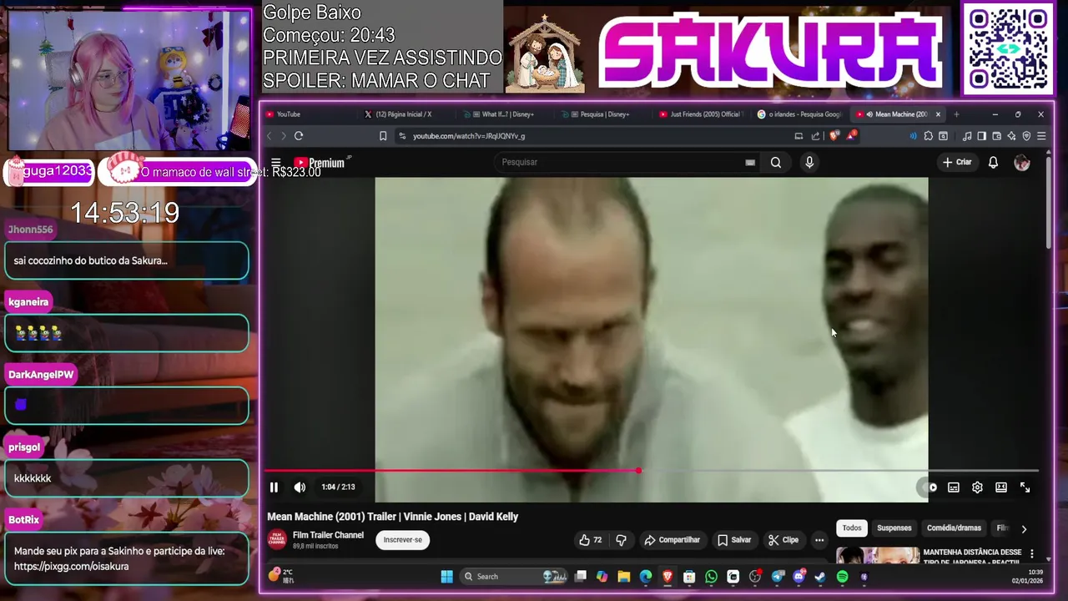Screen dimensions: 1068x601
Task: Create a clip with Clipe button
Action: click(783, 540)
